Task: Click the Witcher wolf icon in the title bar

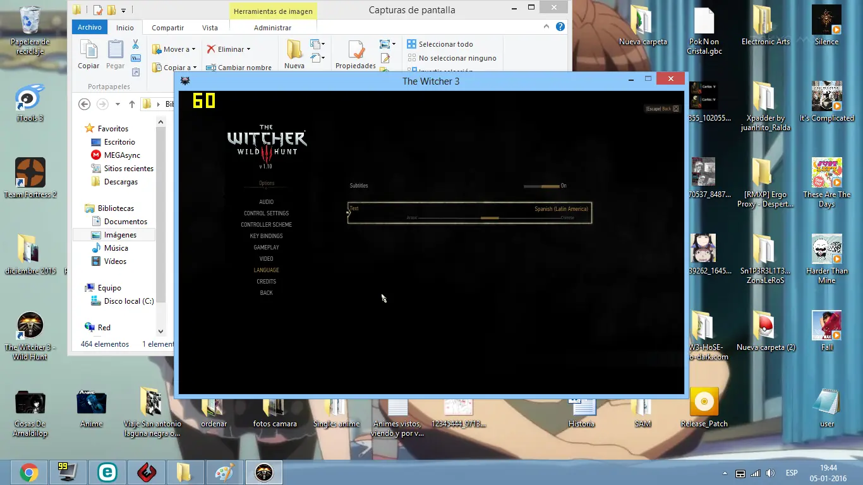Action: [185, 81]
